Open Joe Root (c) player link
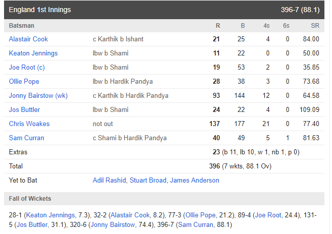 point(27,67)
